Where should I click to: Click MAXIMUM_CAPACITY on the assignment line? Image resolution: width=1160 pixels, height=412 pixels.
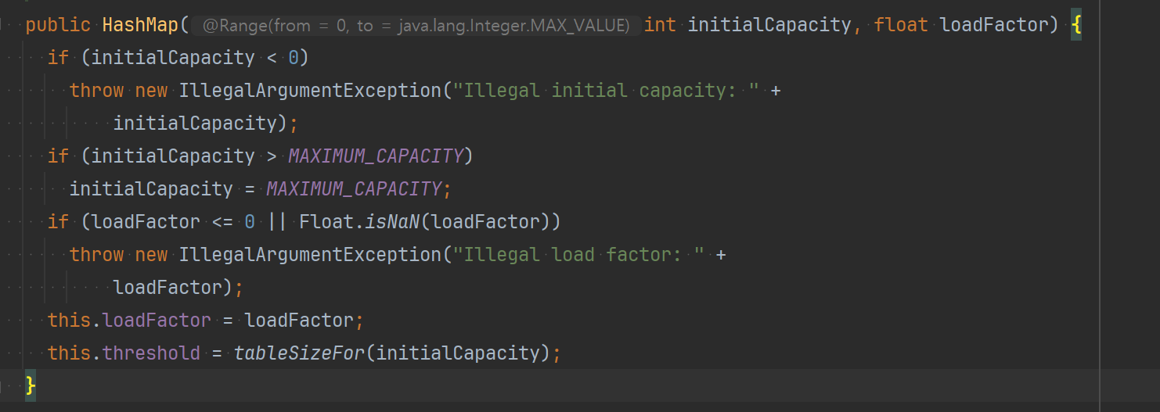tap(354, 189)
